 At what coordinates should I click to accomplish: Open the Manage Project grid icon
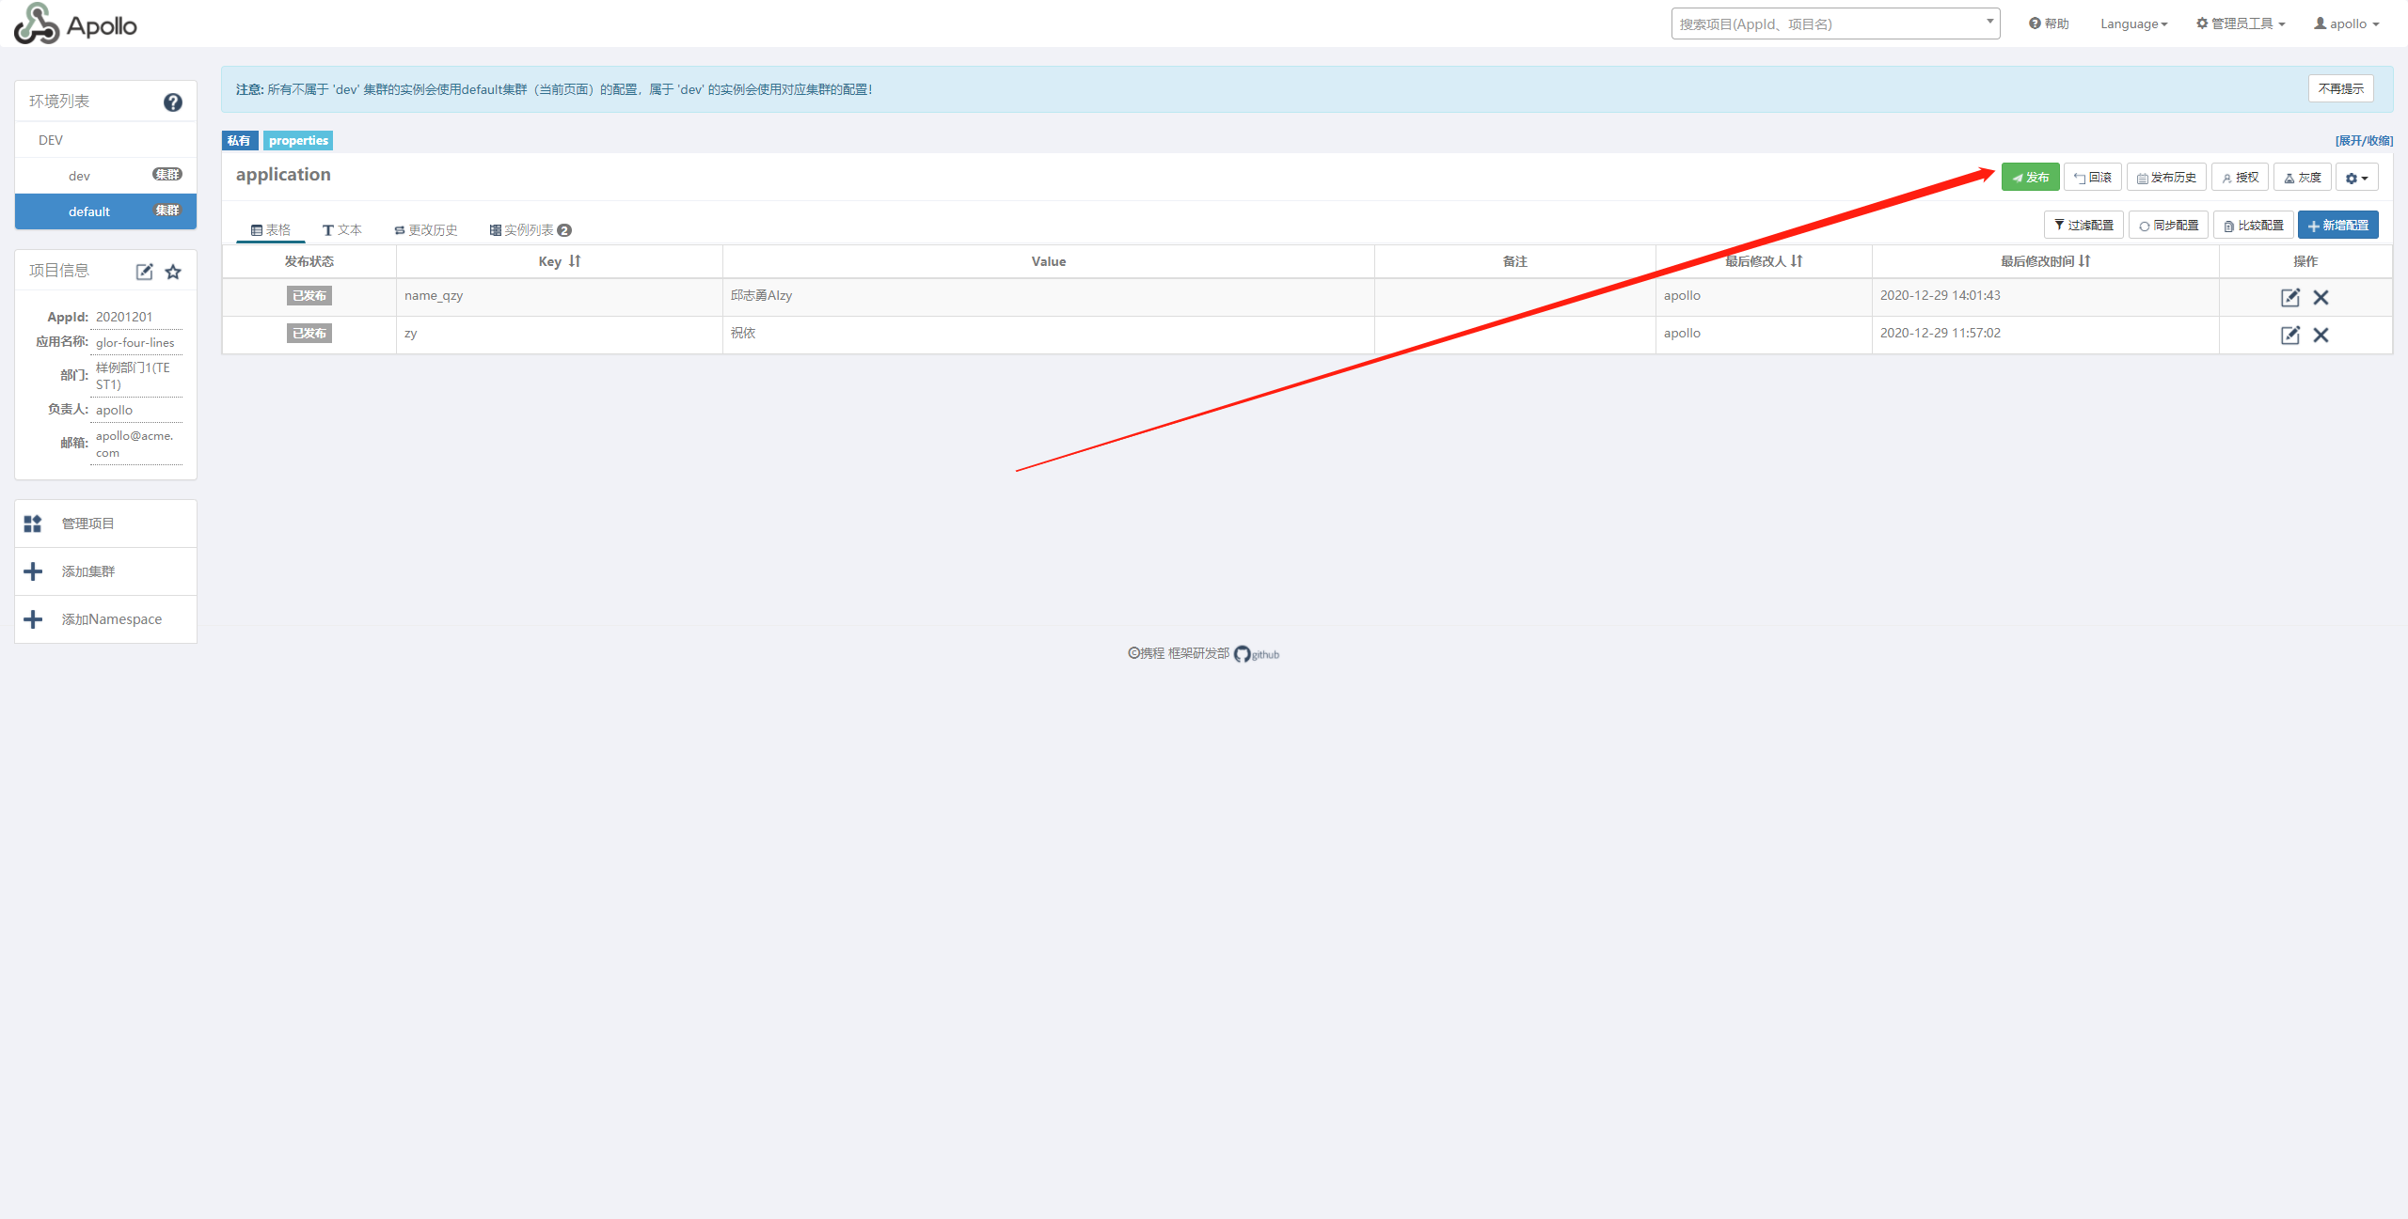(33, 524)
